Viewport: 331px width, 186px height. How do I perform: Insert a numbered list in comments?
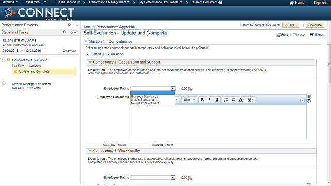[x=226, y=100]
